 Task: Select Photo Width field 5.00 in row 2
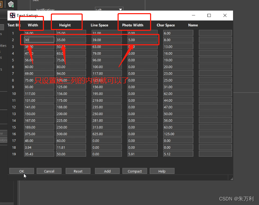(x=142, y=40)
